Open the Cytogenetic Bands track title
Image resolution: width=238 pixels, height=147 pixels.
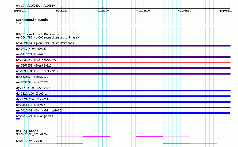tap(32, 20)
